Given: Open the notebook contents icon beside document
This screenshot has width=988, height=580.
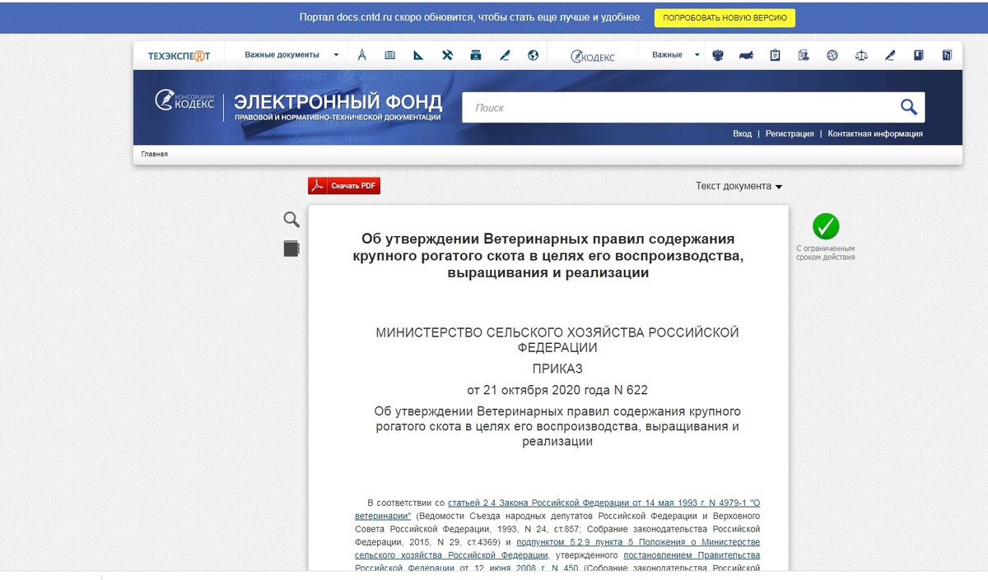Looking at the screenshot, I should (x=291, y=248).
